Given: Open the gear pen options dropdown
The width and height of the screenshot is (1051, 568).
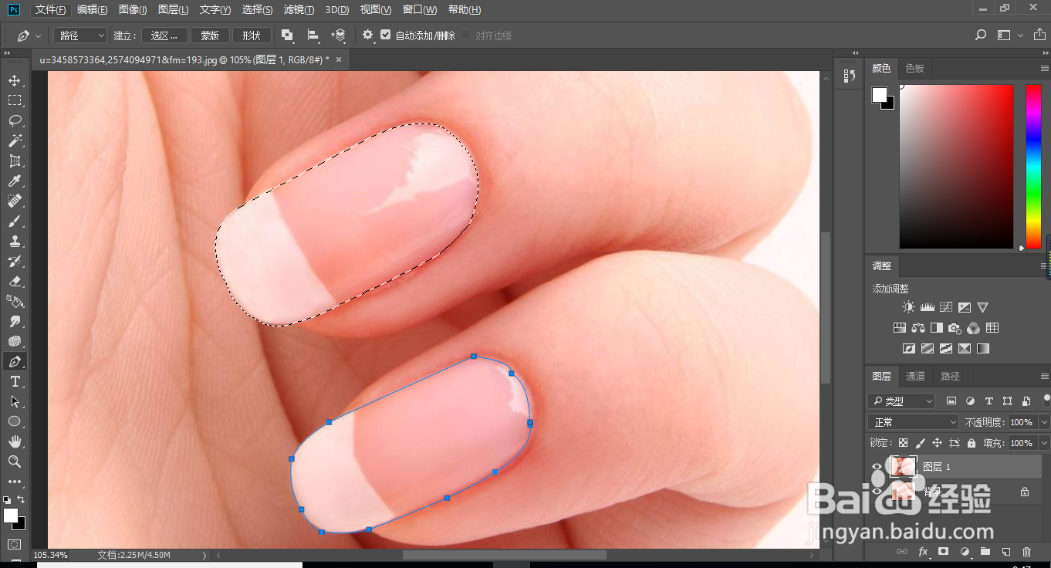Looking at the screenshot, I should point(368,35).
